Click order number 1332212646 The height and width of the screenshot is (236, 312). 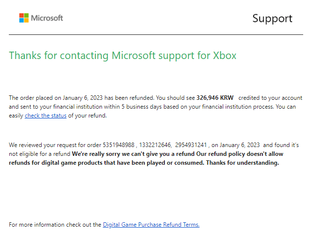155,145
